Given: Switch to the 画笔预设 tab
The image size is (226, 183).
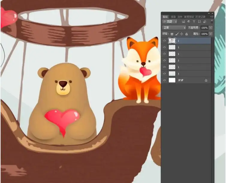Looking at the screenshot, I should click(189, 17).
